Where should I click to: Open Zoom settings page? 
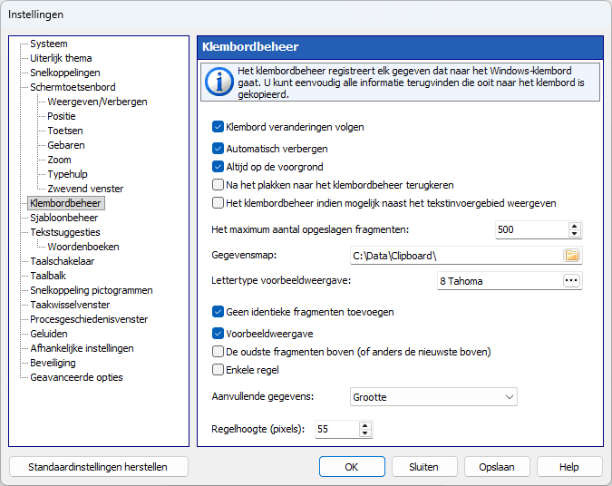pyautogui.click(x=59, y=160)
